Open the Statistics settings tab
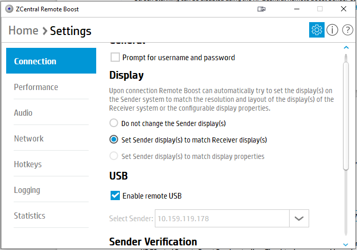The width and height of the screenshot is (357, 250). tap(51, 216)
